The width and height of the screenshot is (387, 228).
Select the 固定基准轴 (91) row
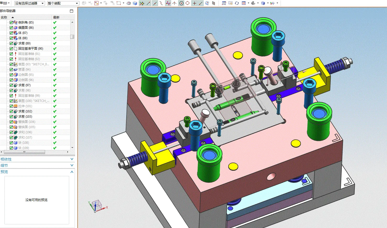click(35, 54)
